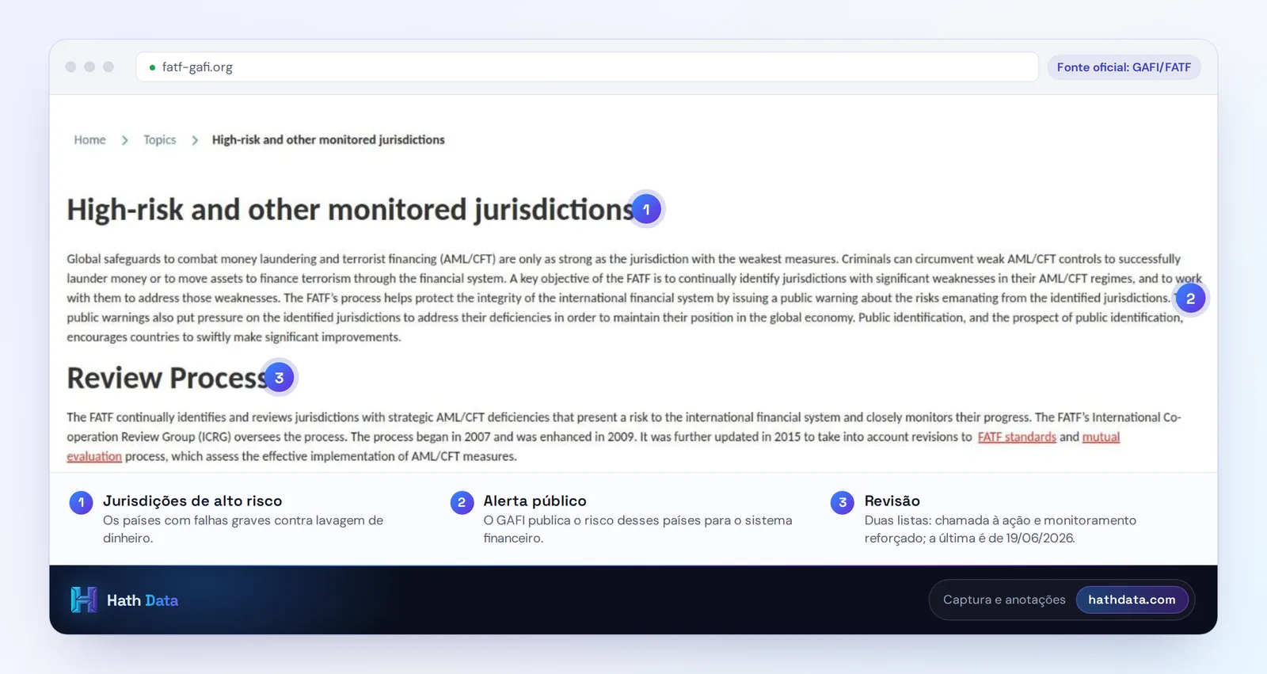The width and height of the screenshot is (1267, 674).
Task: Click the hathdata.com button
Action: (x=1132, y=600)
